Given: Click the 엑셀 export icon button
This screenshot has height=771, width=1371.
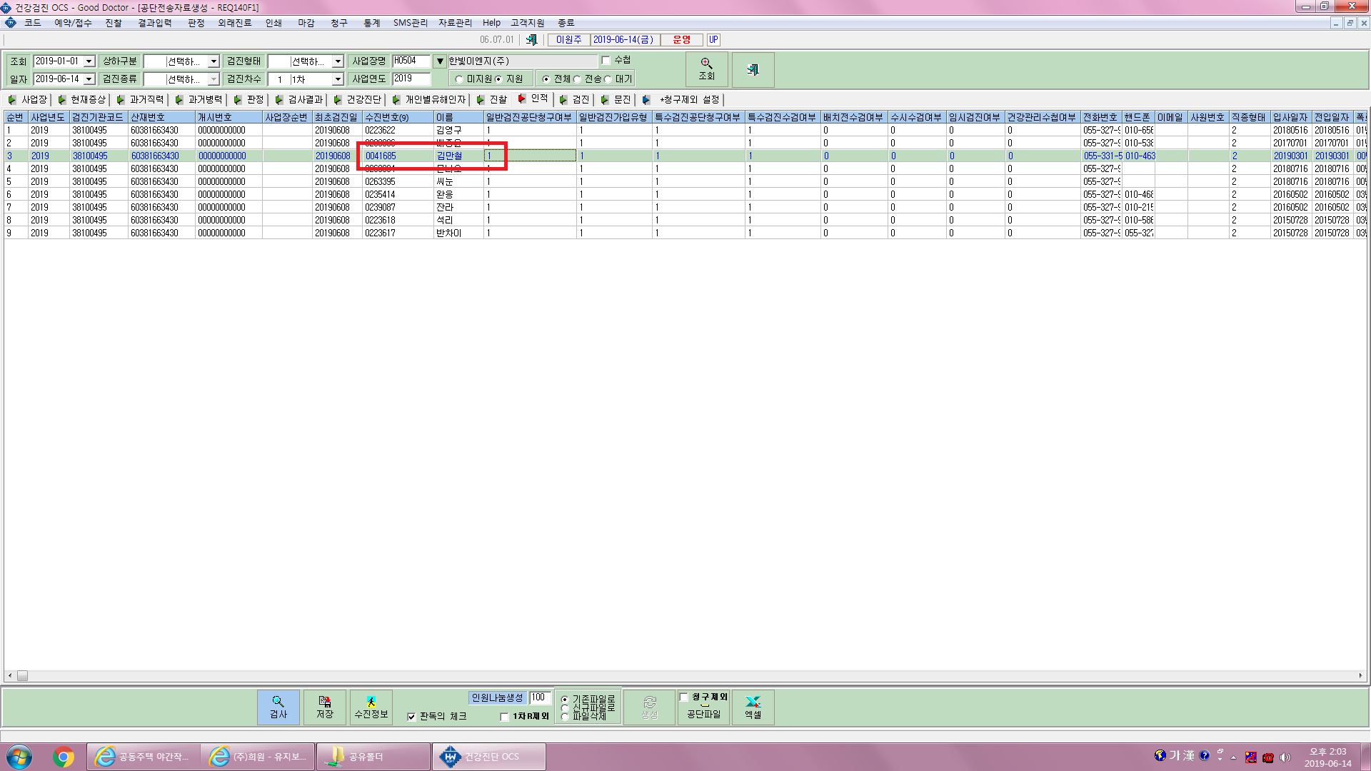Looking at the screenshot, I should pos(753,707).
